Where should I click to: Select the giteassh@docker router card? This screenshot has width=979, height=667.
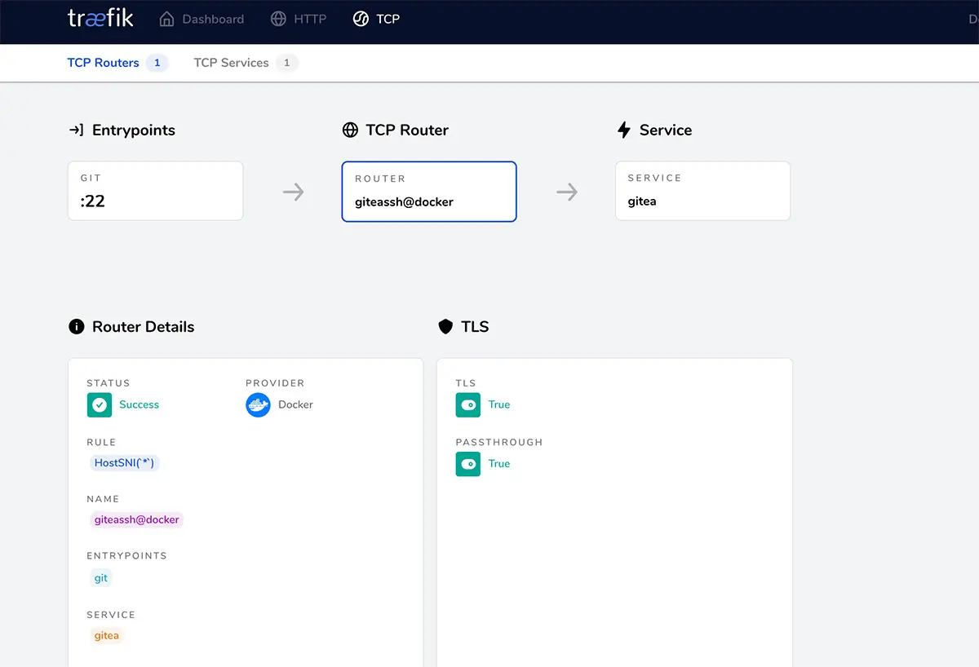pyautogui.click(x=428, y=192)
